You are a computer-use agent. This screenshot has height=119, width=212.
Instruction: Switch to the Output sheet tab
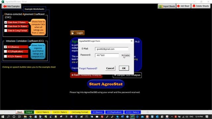pyautogui.click(x=29, y=112)
